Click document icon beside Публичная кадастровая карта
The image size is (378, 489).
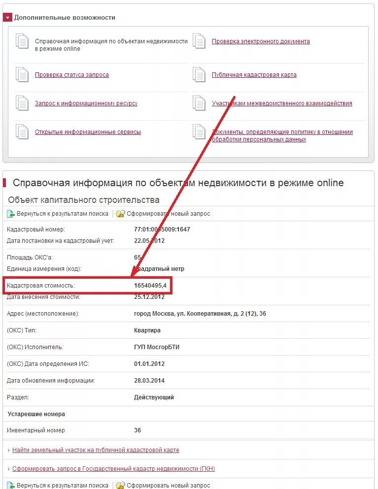point(199,74)
